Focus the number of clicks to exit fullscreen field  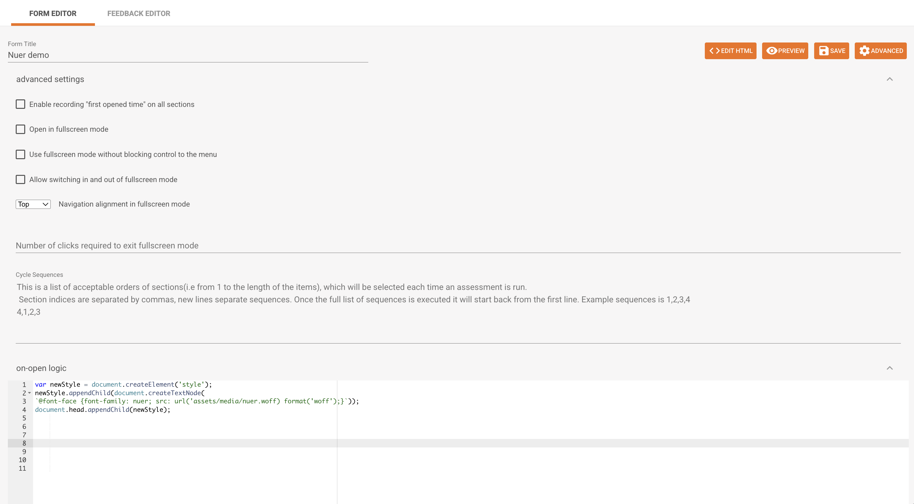point(458,245)
